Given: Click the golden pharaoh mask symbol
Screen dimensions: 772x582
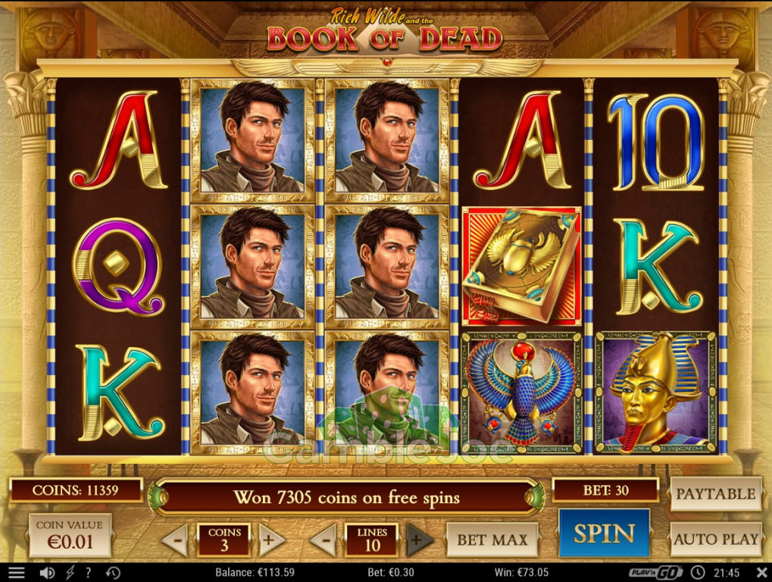Looking at the screenshot, I should coord(655,393).
